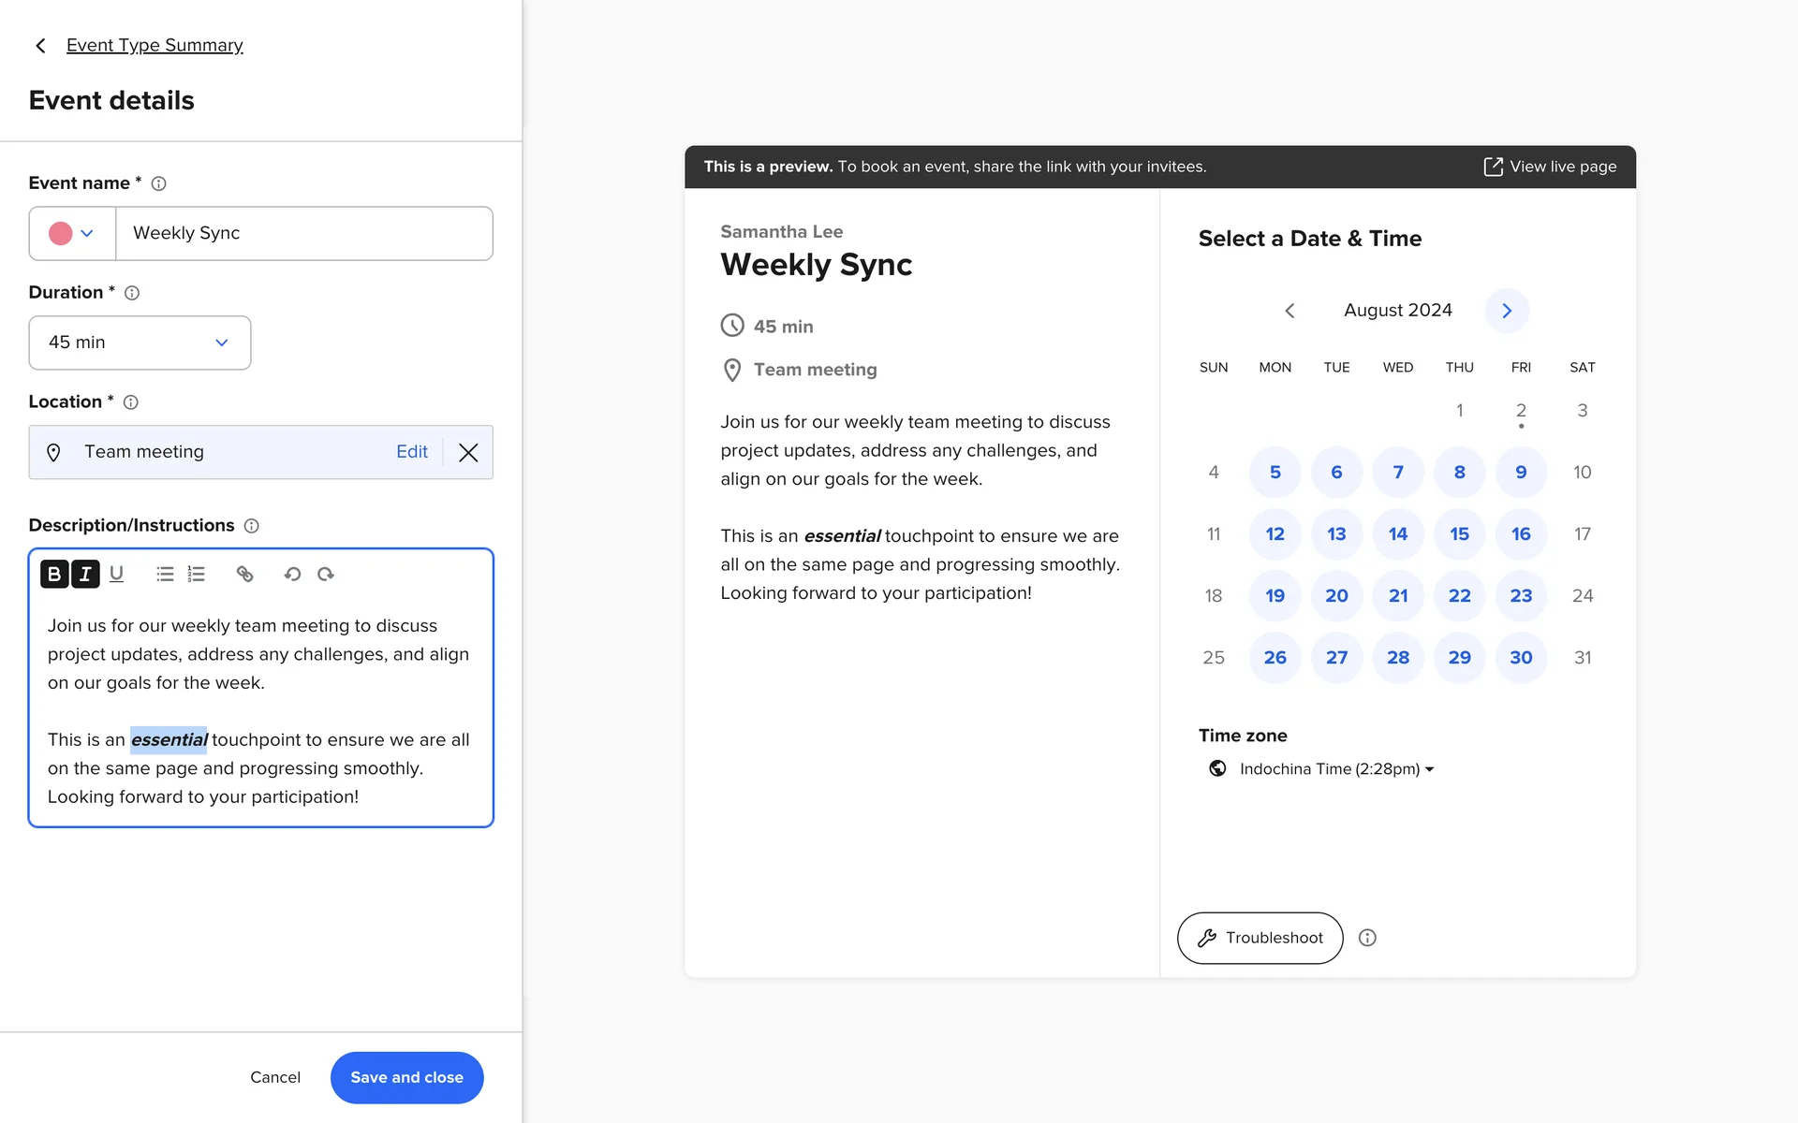Toggle italic formatting in description editor

(85, 574)
